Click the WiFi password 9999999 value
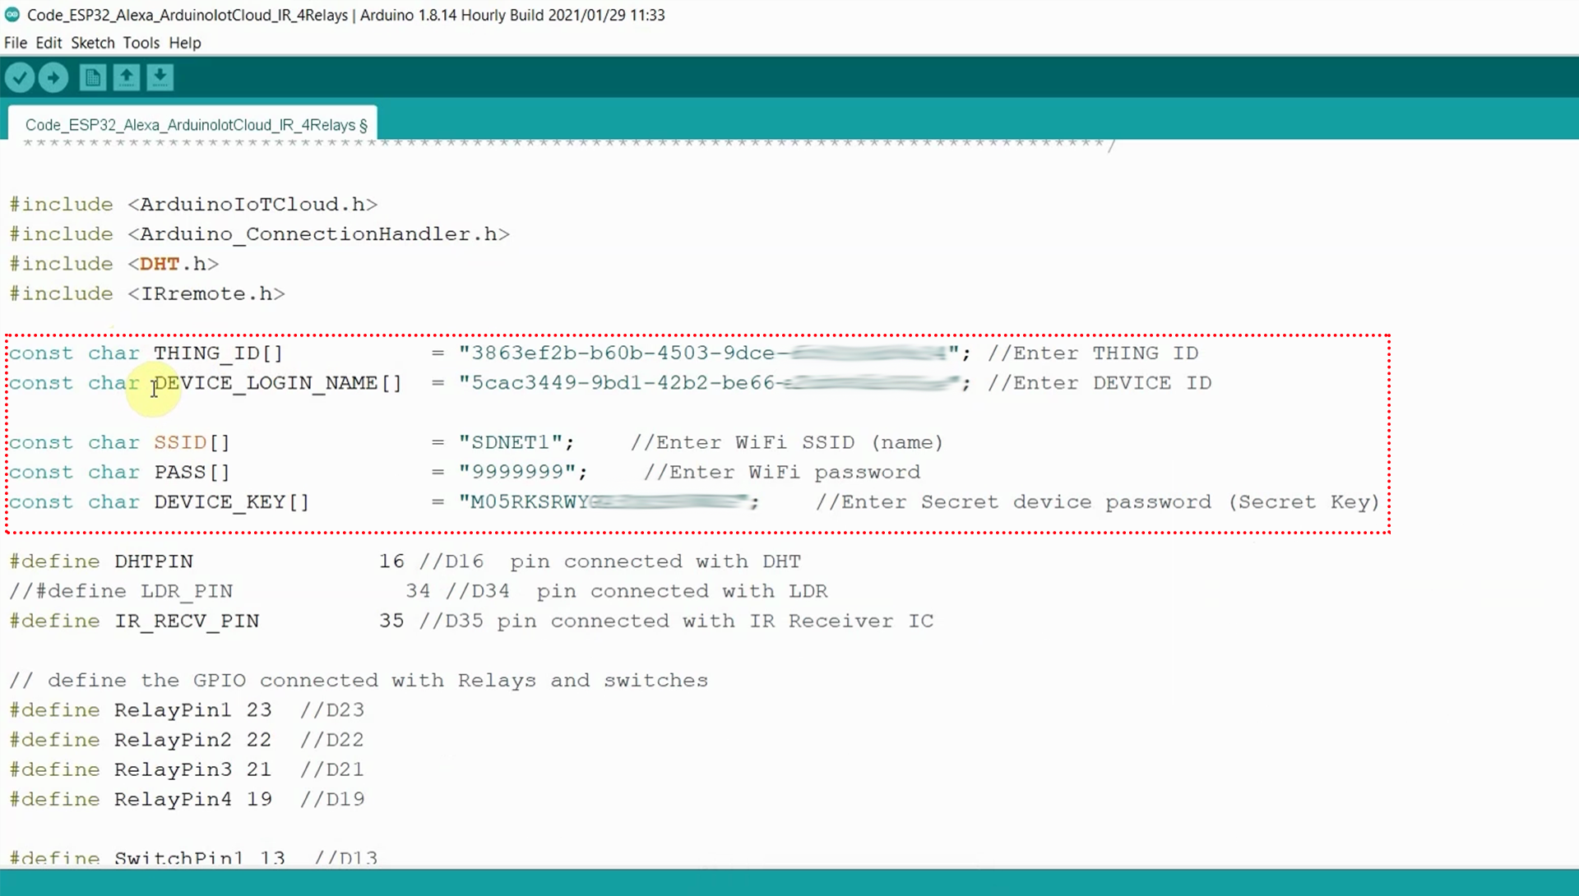1579x896 pixels. [x=520, y=472]
